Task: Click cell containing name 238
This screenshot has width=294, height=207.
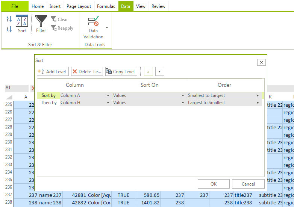Action: [50, 202]
